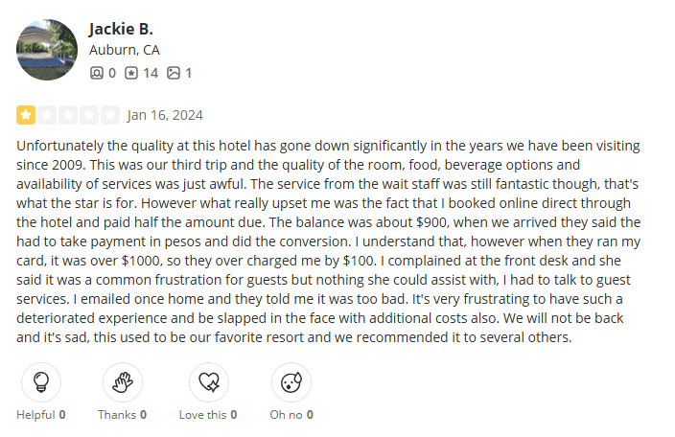Click the Helpful lightbulb icon
Image resolution: width=675 pixels, height=437 pixels.
coord(41,382)
